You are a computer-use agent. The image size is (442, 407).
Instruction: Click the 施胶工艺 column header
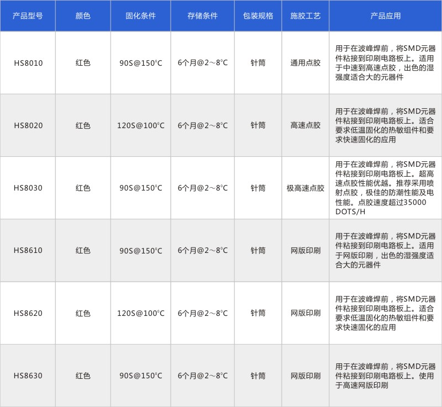[x=306, y=16]
